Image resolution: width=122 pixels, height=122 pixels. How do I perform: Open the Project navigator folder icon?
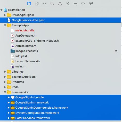tap(29, 4)
